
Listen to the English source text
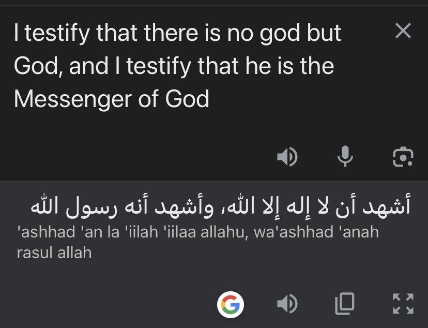click(287, 157)
